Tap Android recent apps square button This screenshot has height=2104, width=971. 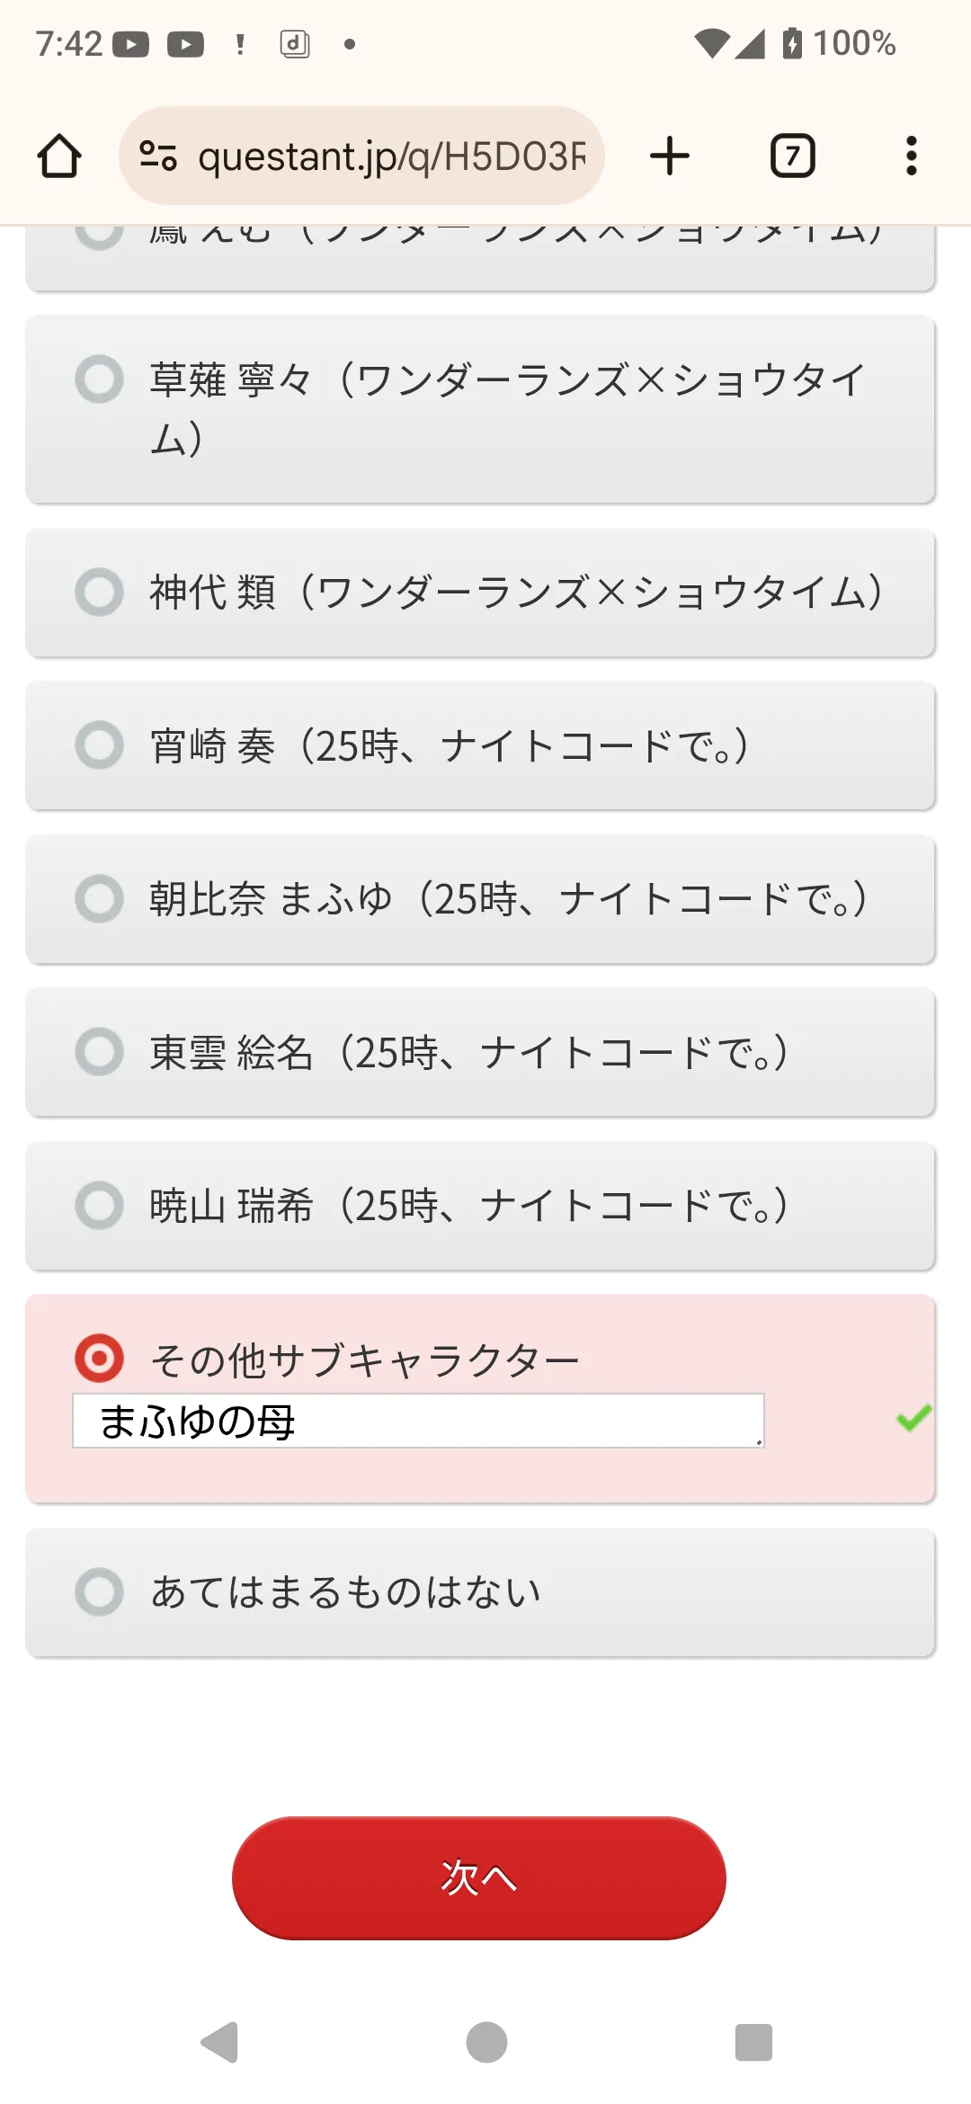click(x=753, y=2042)
